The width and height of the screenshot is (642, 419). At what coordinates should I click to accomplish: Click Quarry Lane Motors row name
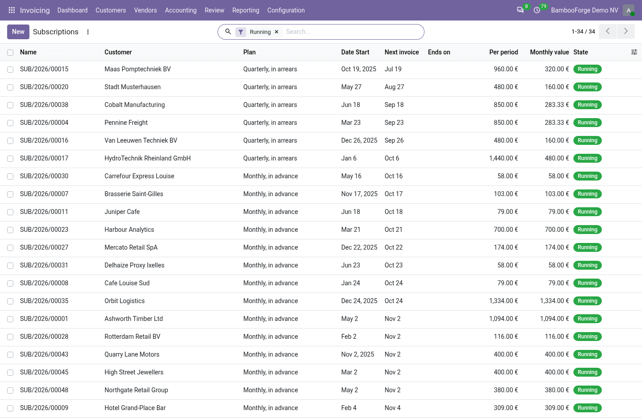pos(44,354)
